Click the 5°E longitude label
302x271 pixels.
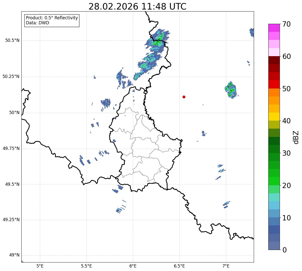click(40, 266)
